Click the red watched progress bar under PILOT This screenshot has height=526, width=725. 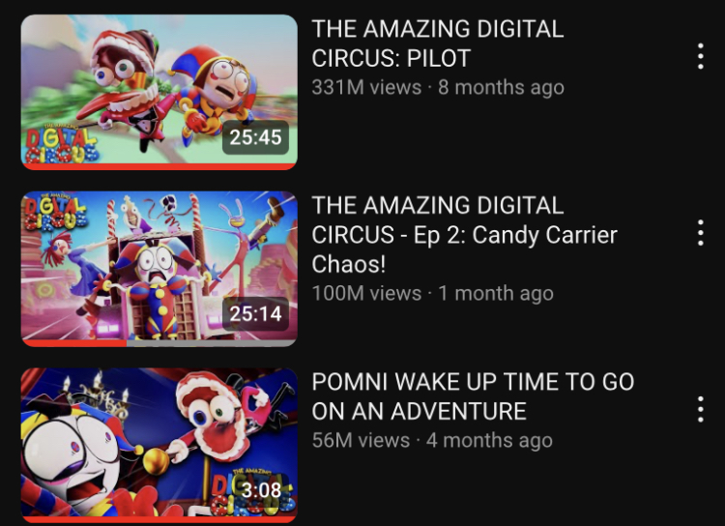[x=159, y=166]
